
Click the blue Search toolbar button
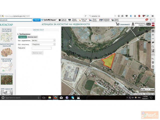pos(37,20)
